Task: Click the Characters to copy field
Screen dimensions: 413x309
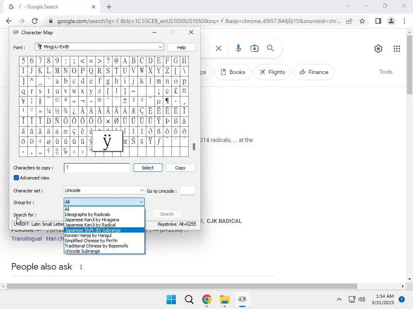Action: [x=97, y=168]
